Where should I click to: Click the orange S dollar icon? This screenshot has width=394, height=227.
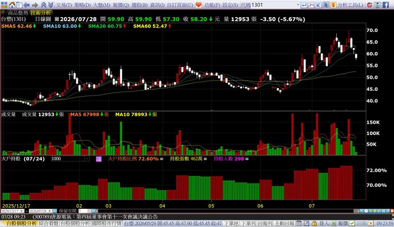click(333, 5)
